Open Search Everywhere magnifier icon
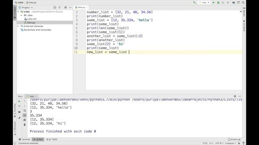Screen dimensions: 259x145 tap(243, 2)
